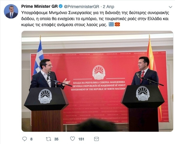175x144 pixels.
Task: Retweet this post using the retweet icon
Action: coord(49,139)
